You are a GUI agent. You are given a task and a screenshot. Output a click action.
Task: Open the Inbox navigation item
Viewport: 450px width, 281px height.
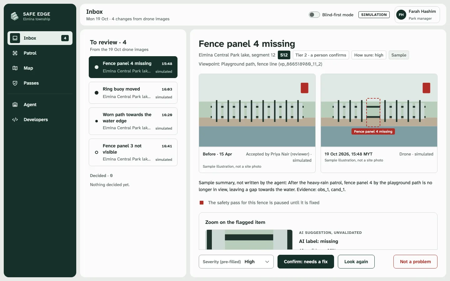tap(40, 38)
